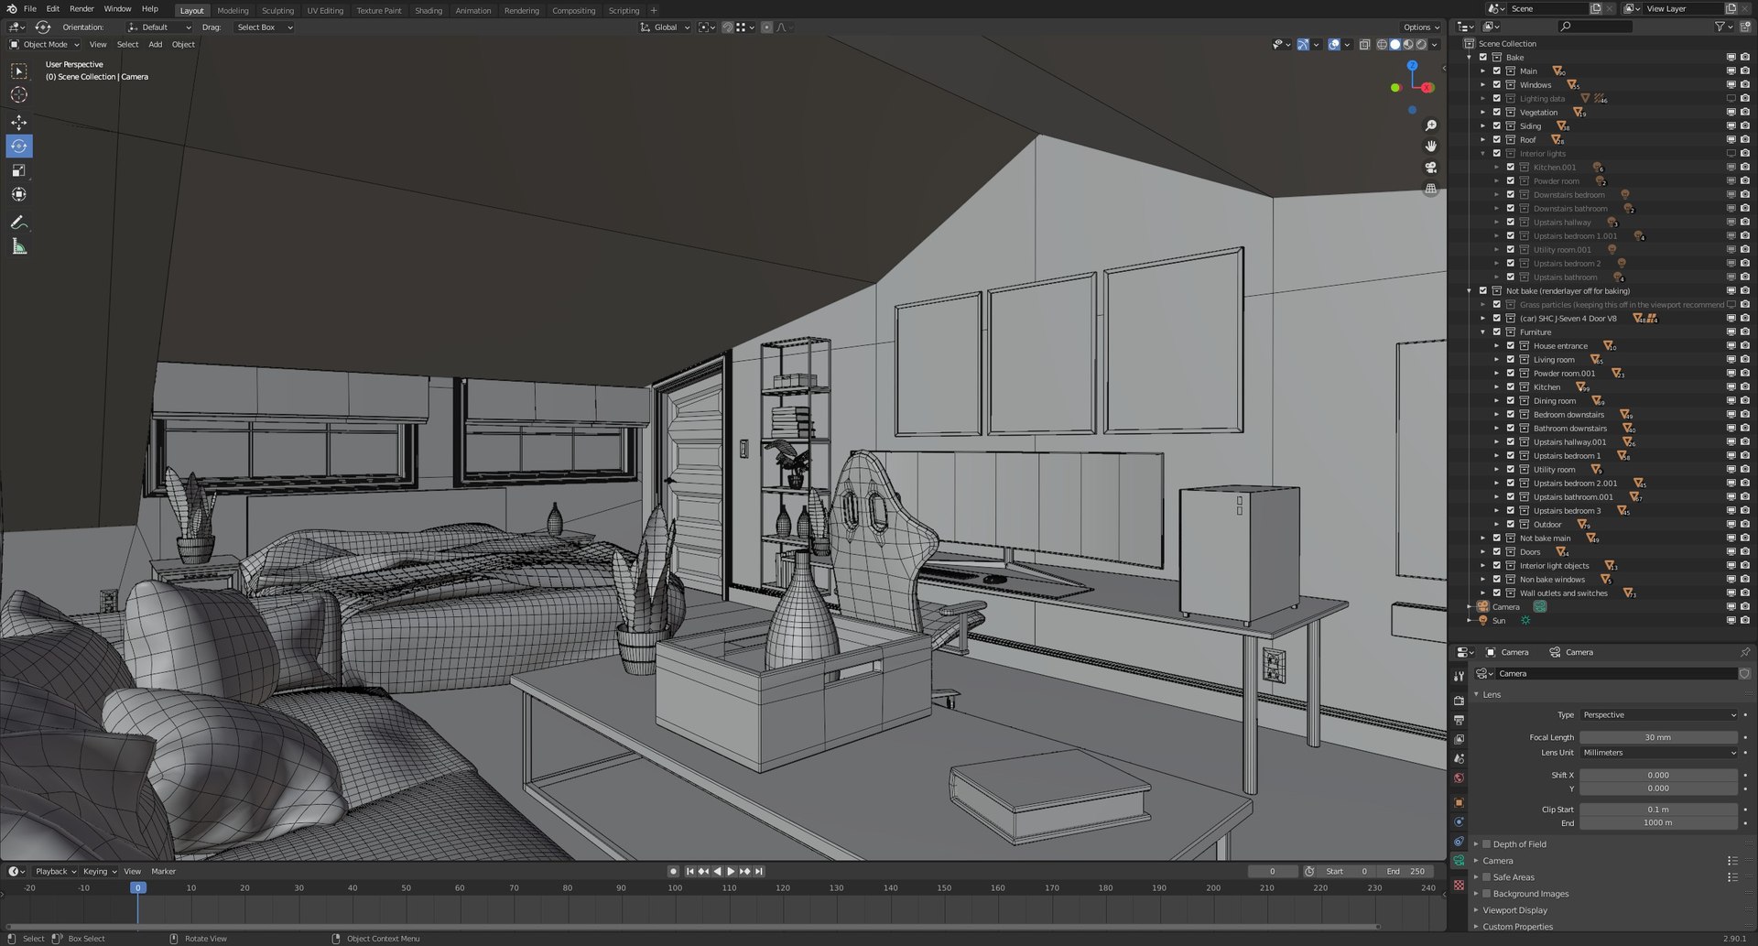Viewport: 1758px width, 946px height.
Task: Toggle camera view with the camera gizmo
Action: (x=1430, y=168)
